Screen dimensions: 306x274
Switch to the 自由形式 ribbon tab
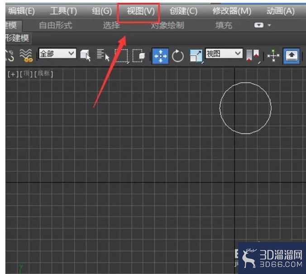click(56, 25)
